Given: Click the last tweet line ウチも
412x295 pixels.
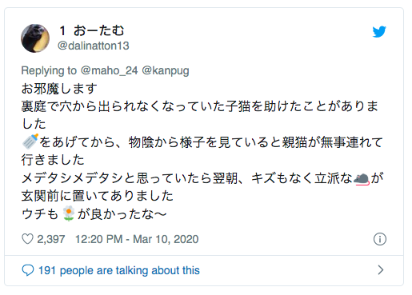Looking at the screenshot, I should [94, 213].
